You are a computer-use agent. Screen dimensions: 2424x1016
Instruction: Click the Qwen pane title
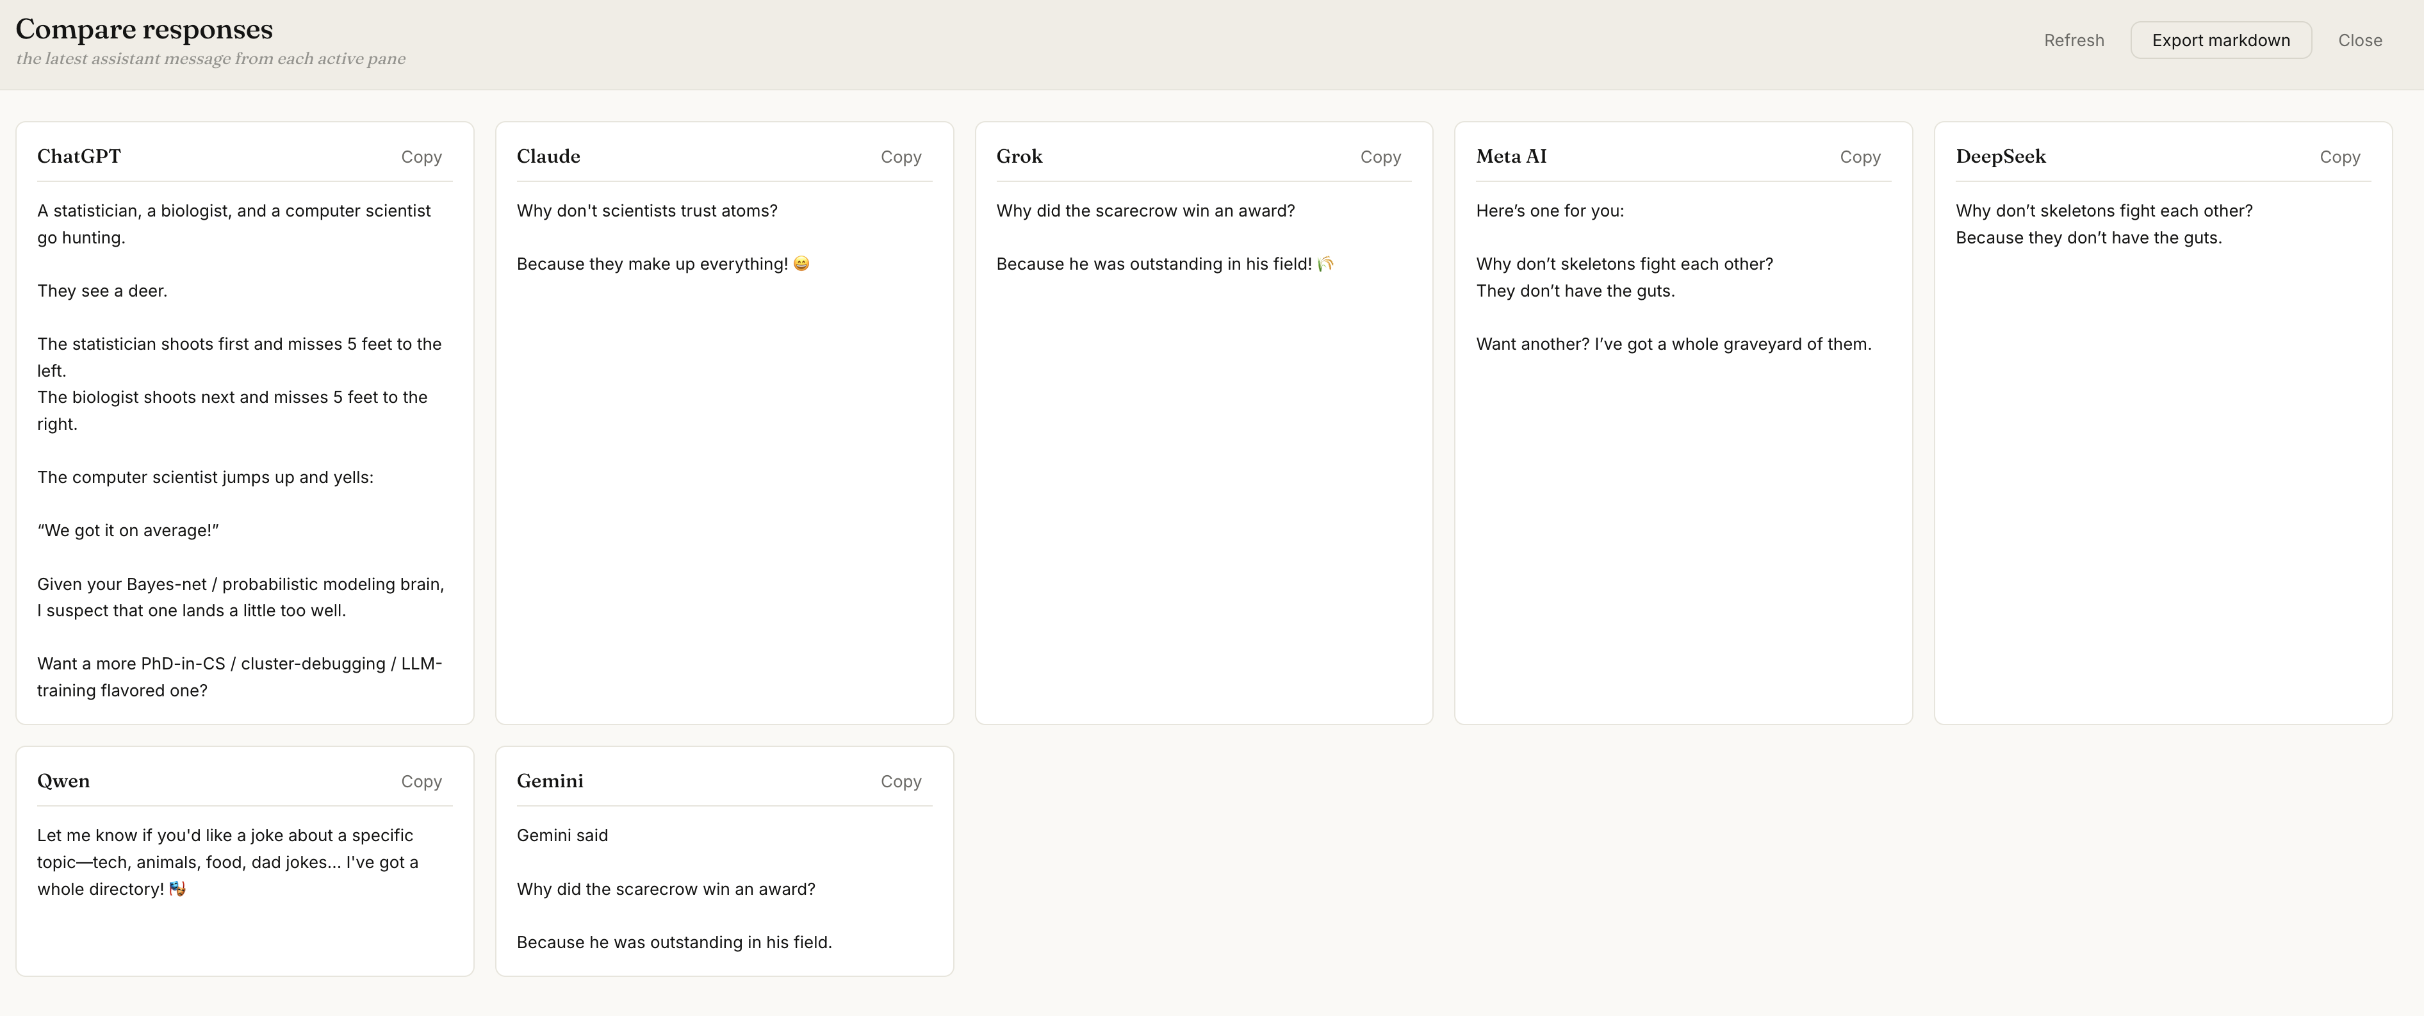tap(64, 781)
